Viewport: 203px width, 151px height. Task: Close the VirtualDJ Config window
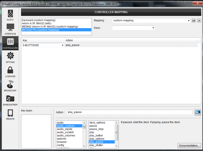pos(197,3)
